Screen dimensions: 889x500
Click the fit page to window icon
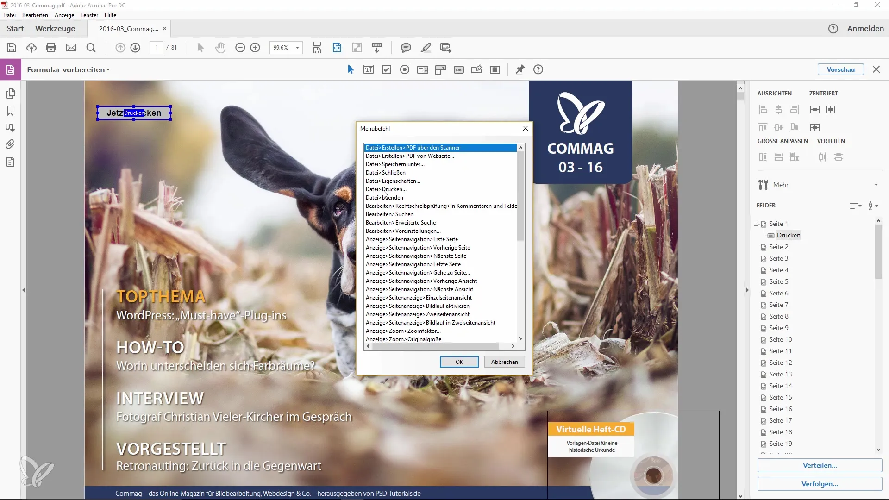[x=337, y=48]
